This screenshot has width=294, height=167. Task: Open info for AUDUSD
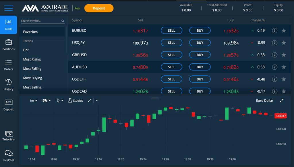pyautogui.click(x=274, y=67)
